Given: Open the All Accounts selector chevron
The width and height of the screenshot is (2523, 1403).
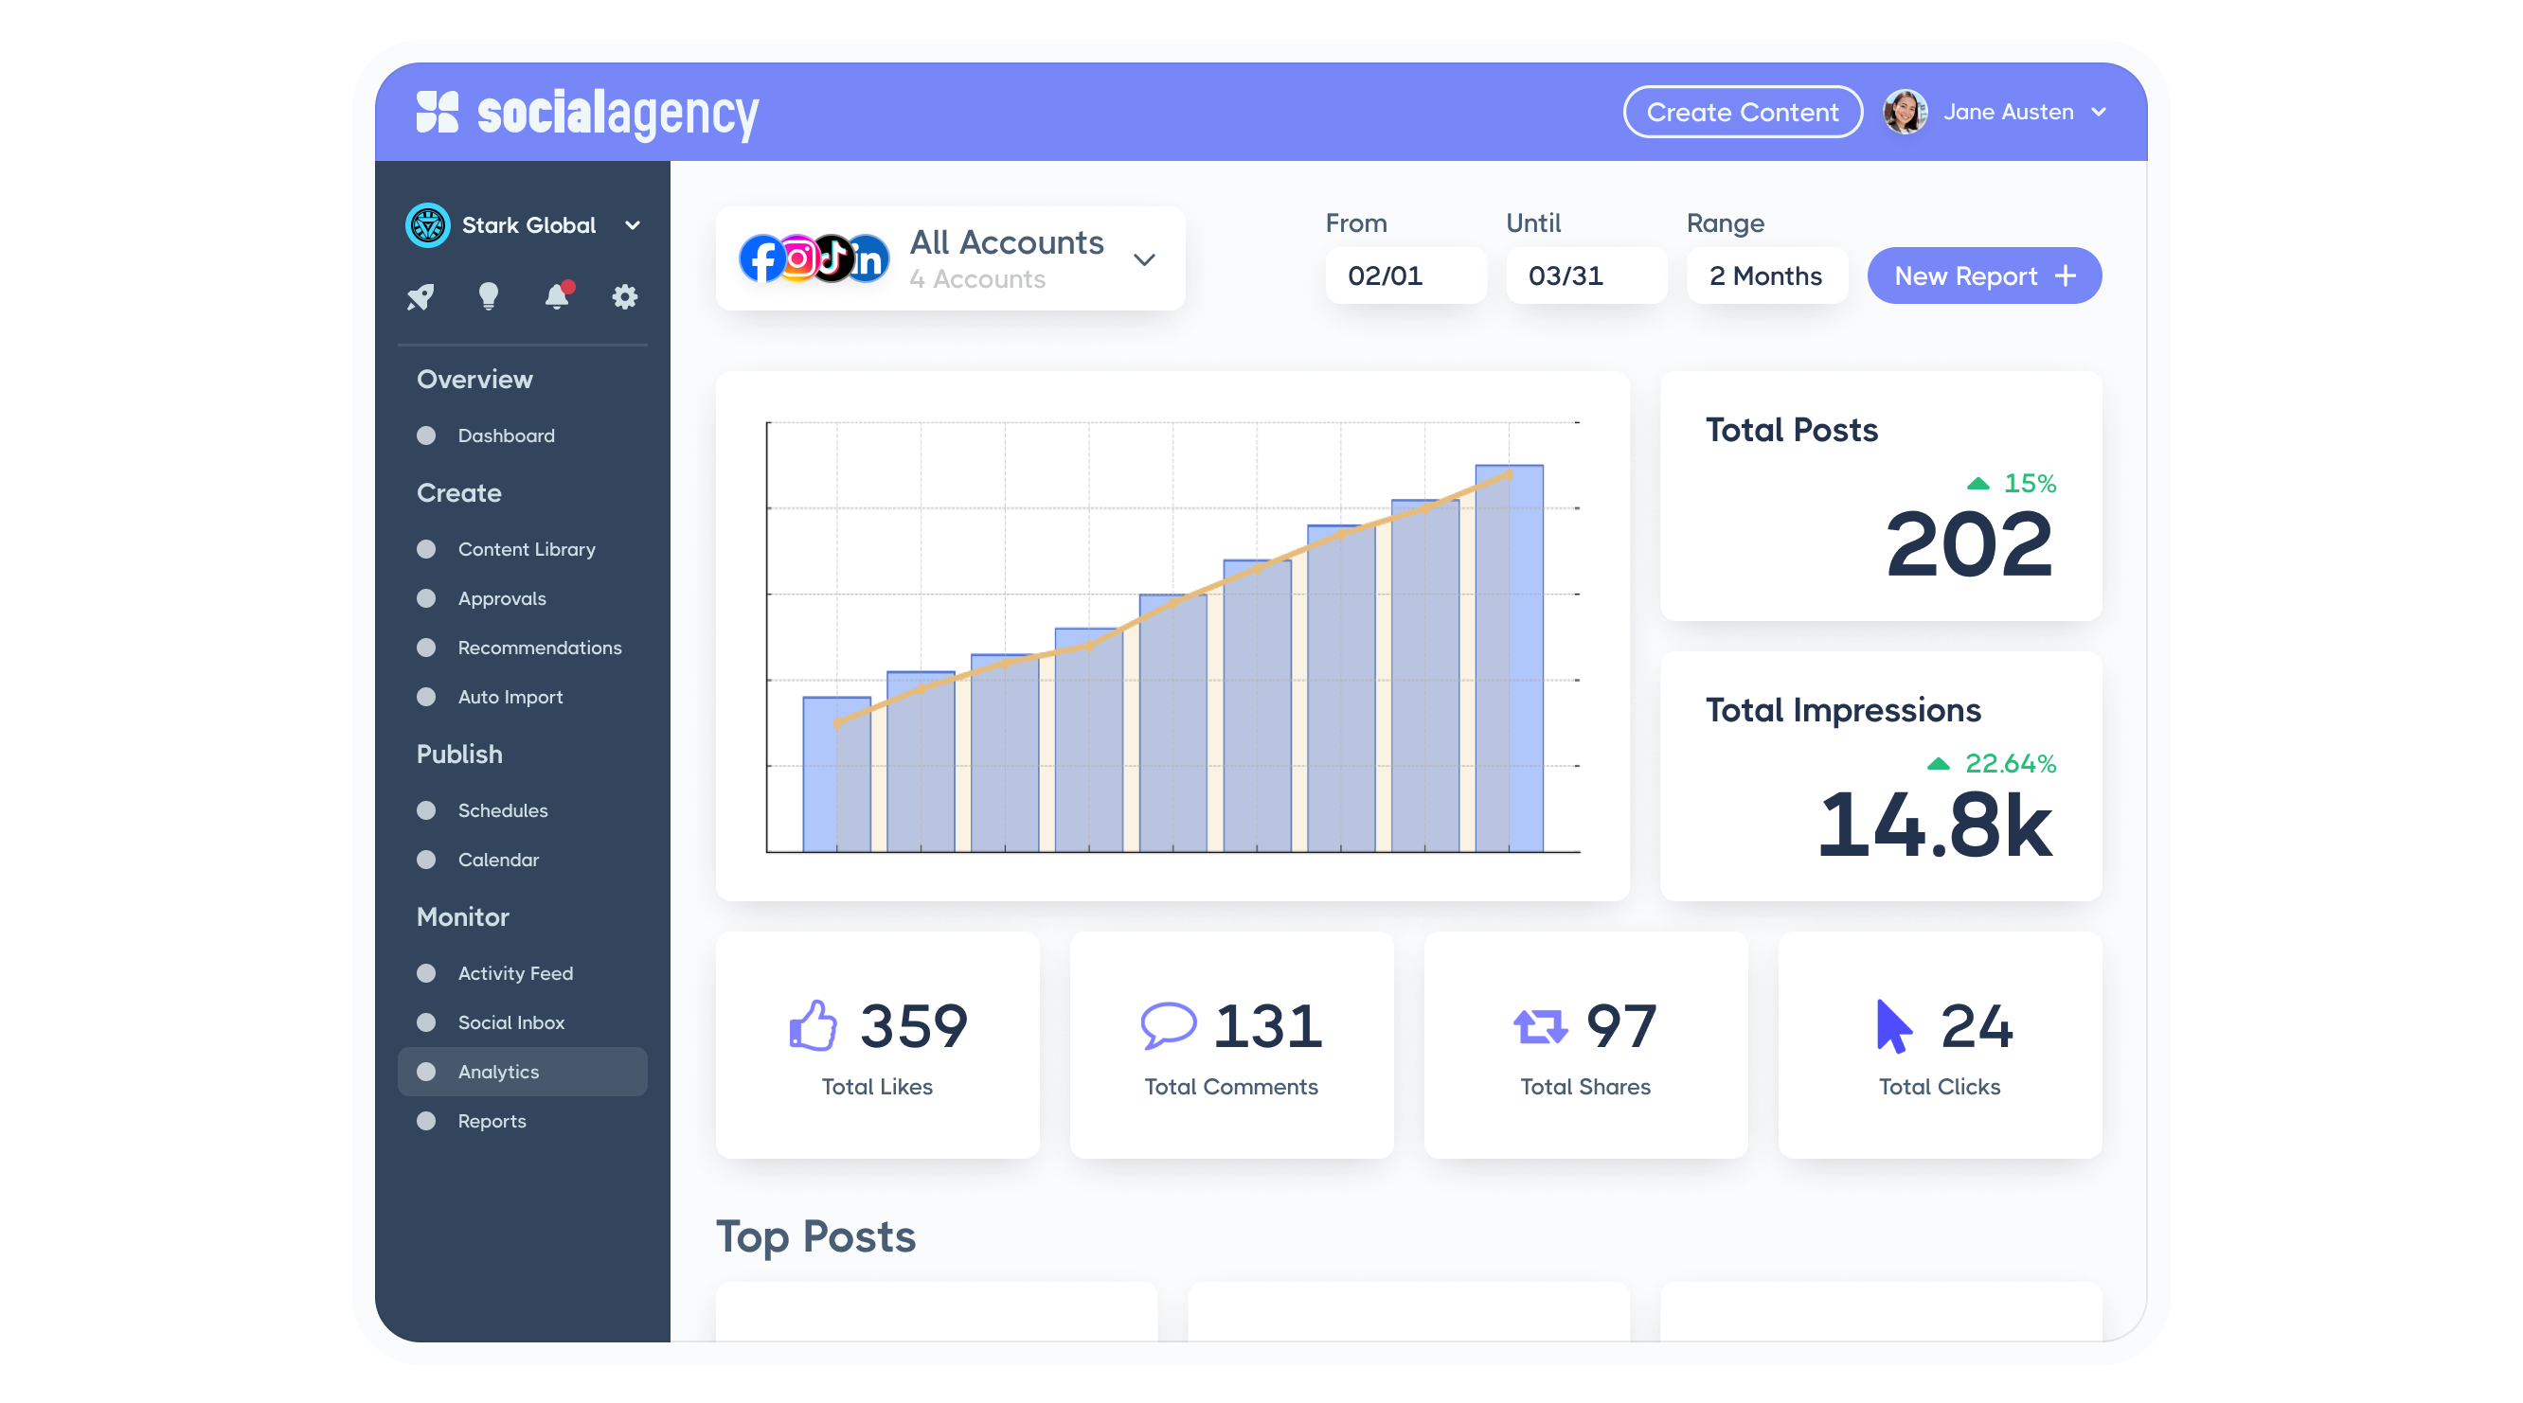Looking at the screenshot, I should 1144,259.
